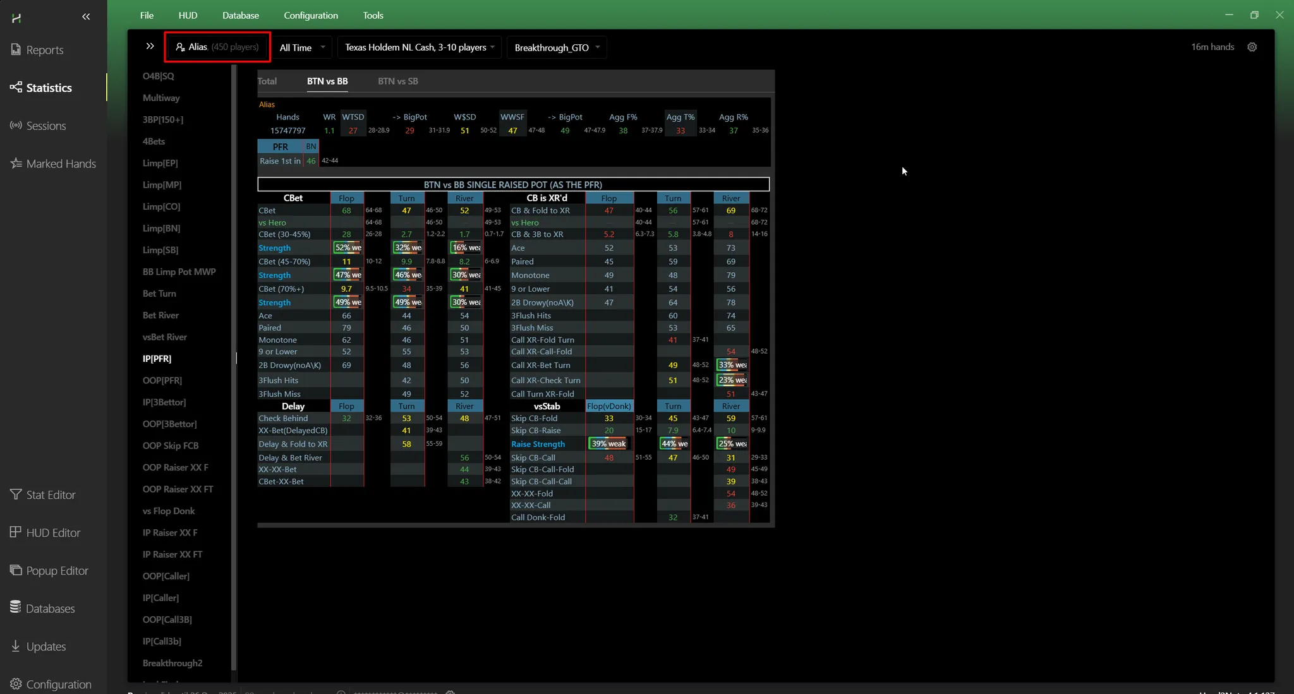
Task: Collapse the left sidebar with double chevron
Action: coord(86,17)
